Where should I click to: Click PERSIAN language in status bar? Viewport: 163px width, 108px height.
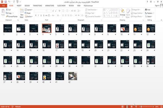point(18,107)
